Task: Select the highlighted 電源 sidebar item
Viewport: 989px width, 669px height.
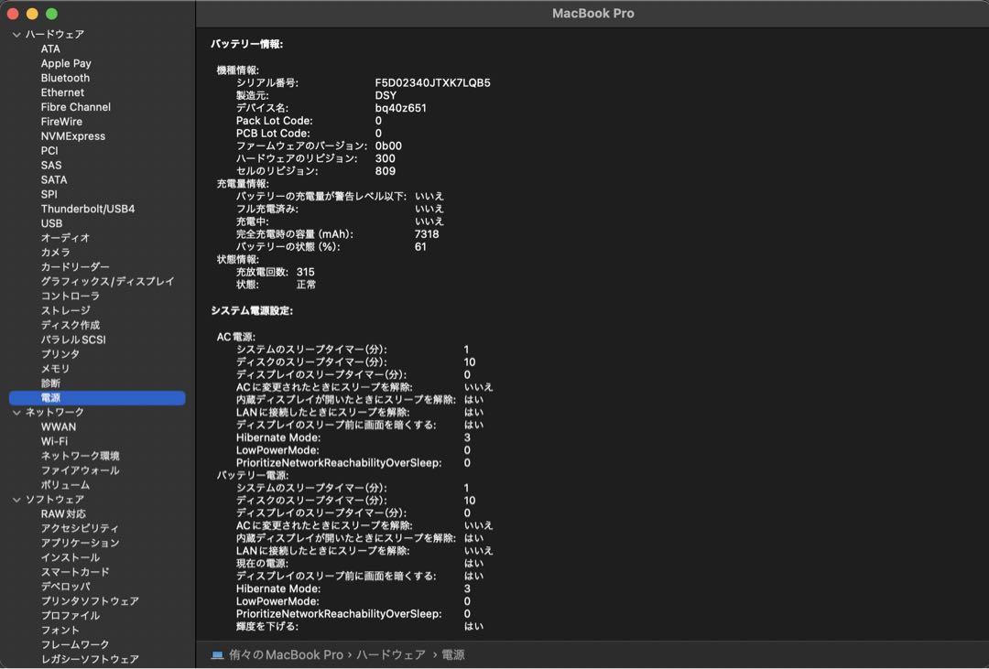Action: click(x=97, y=397)
